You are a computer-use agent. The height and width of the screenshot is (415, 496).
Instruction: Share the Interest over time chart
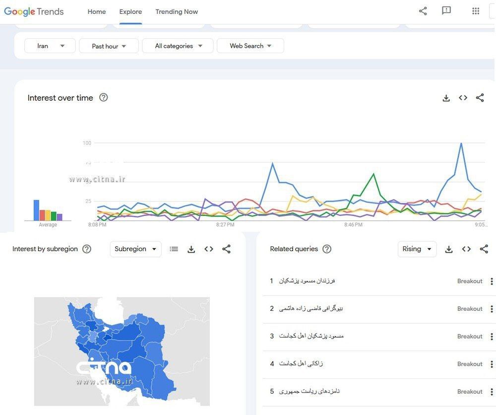tap(480, 98)
